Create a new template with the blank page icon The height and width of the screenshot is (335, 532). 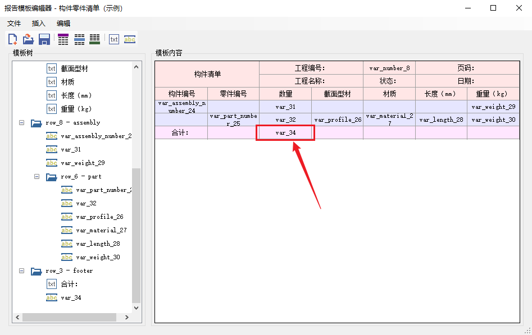13,39
